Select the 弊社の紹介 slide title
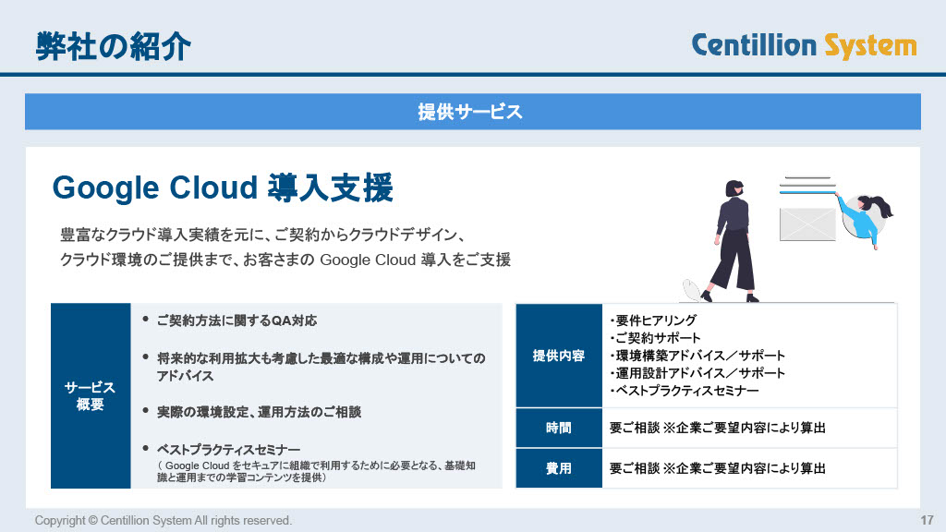The image size is (946, 532). pos(114,45)
